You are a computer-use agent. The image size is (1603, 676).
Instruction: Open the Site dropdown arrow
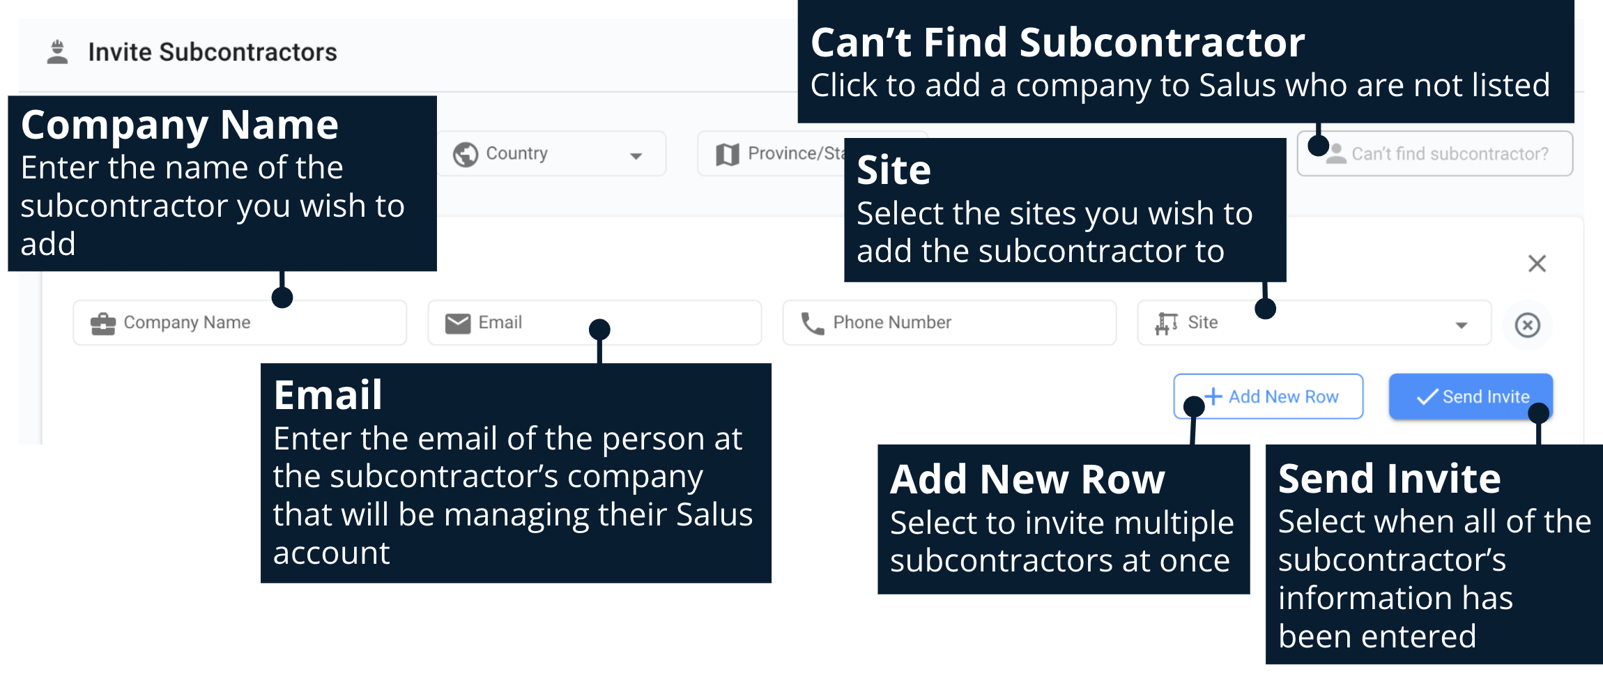point(1462,325)
